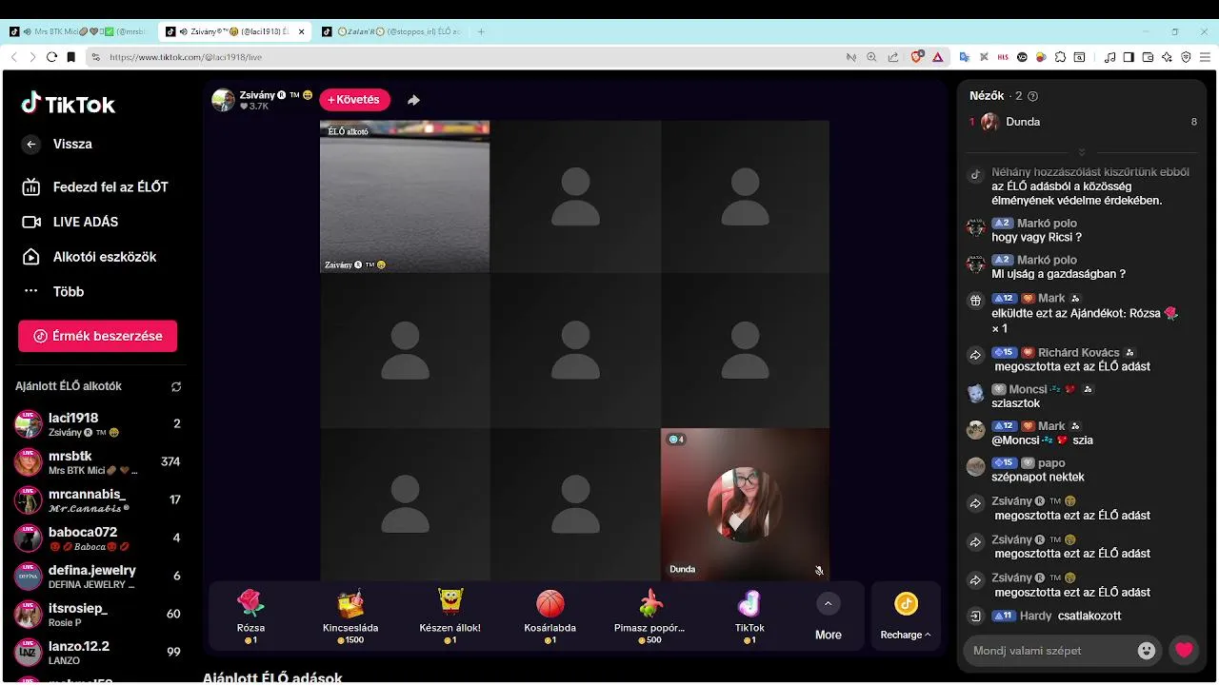Send the Kincsesláda gift
This screenshot has height=685, width=1219.
tap(350, 616)
